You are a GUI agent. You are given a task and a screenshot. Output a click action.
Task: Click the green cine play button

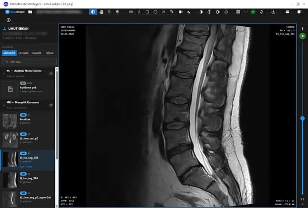[x=303, y=36]
